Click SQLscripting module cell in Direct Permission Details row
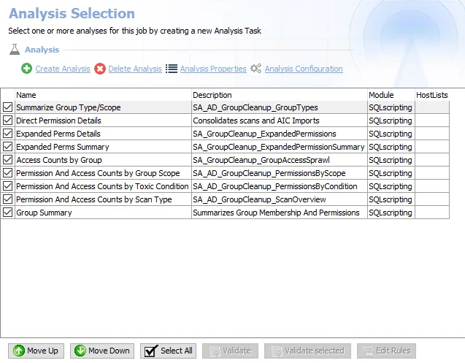The height and width of the screenshot is (363, 465). point(391,121)
